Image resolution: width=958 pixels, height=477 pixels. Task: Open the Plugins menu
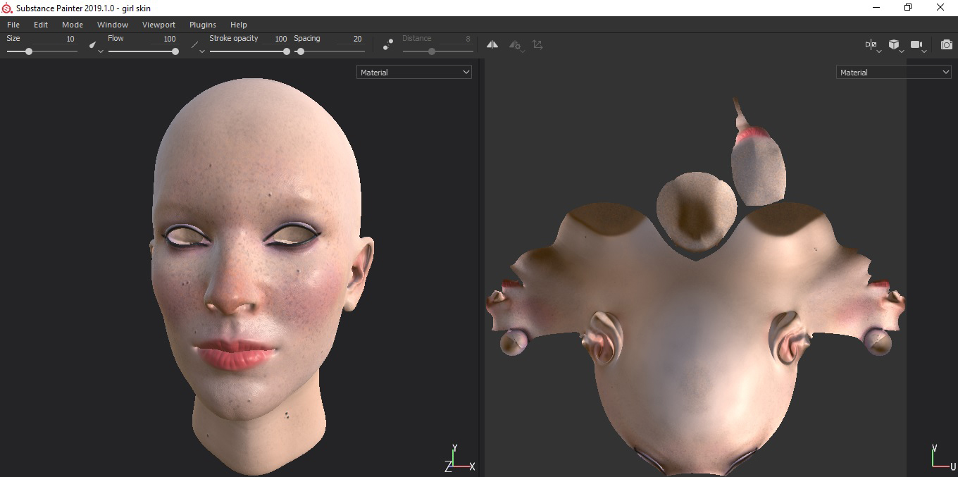click(203, 25)
